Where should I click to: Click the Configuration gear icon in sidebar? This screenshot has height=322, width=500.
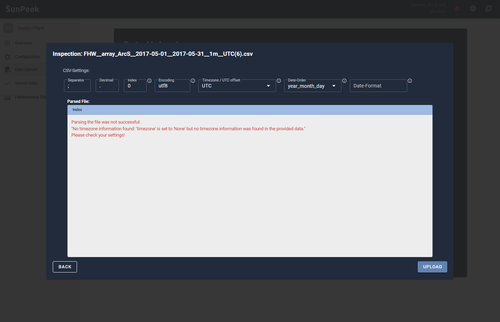coord(7,57)
